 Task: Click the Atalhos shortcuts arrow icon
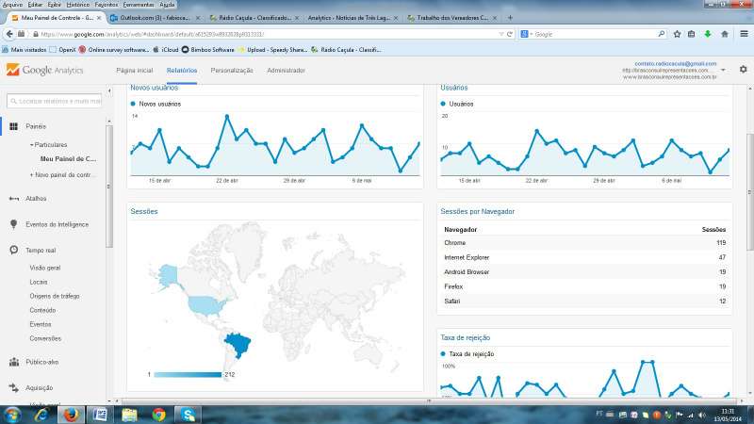tap(14, 199)
